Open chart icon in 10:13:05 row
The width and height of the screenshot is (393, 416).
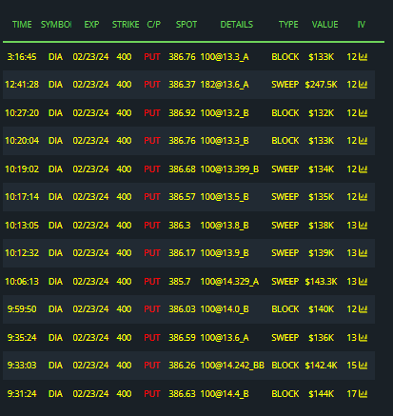coord(363,226)
